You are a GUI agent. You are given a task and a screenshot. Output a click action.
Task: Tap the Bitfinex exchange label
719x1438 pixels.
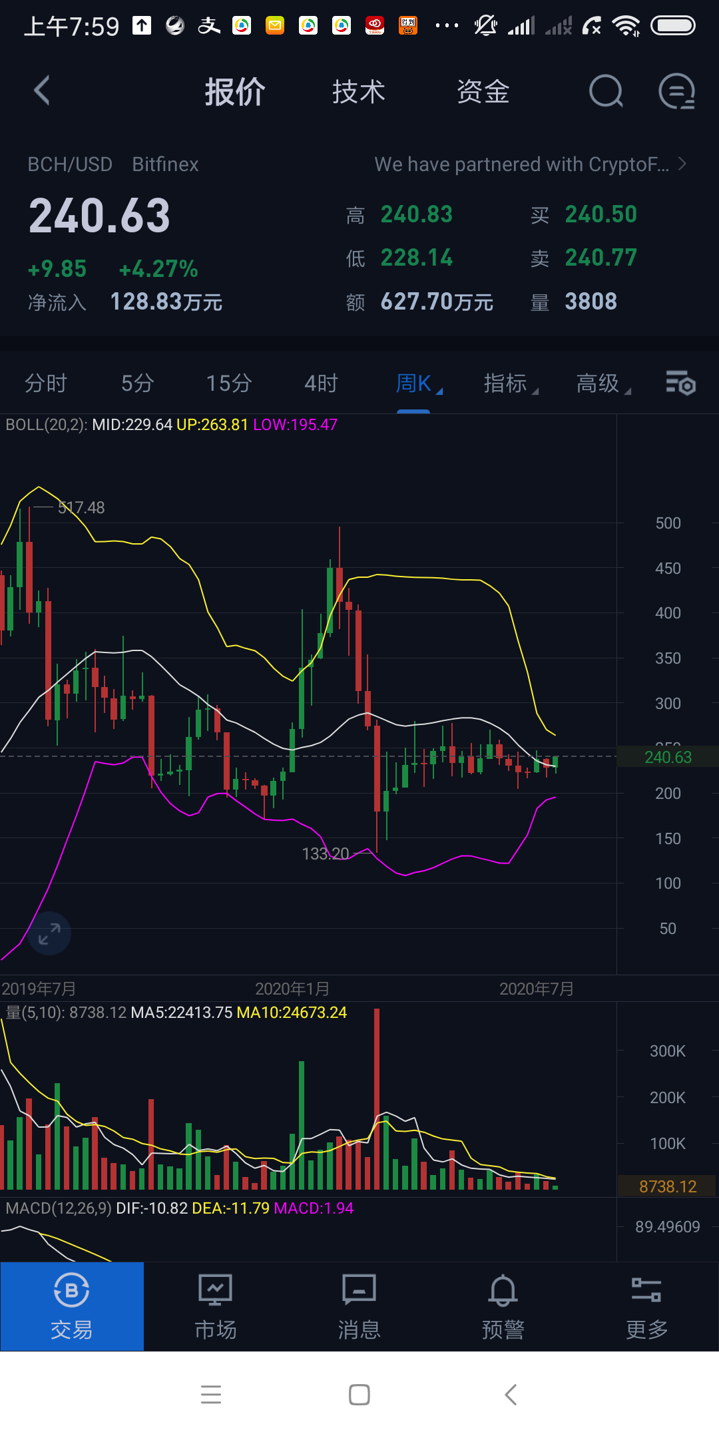tap(165, 164)
